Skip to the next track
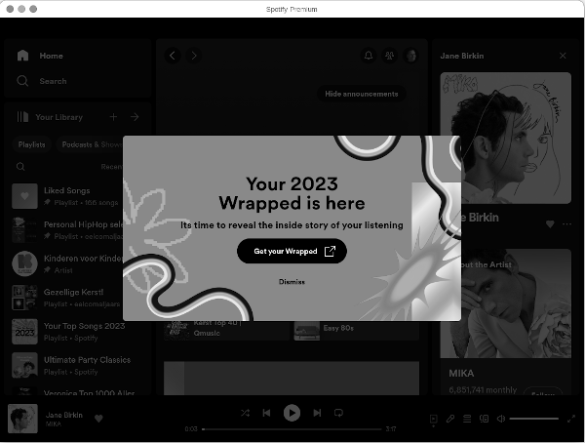The height and width of the screenshot is (443, 585). tap(317, 413)
